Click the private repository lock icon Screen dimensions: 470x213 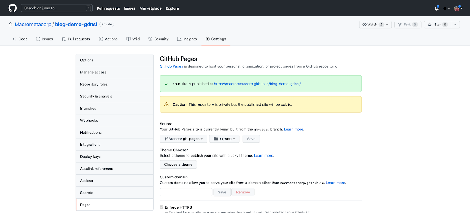pyautogui.click(x=11, y=24)
